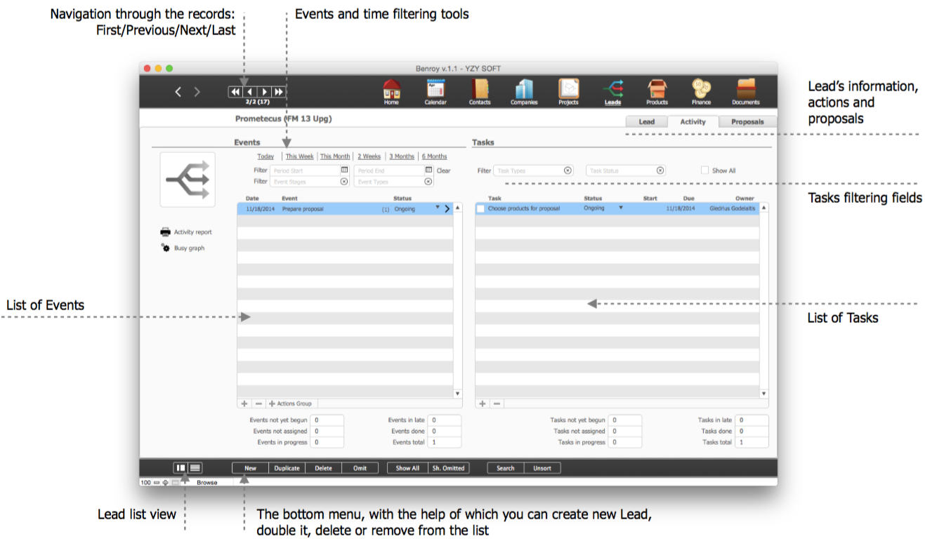Screen dimensions: 925x548
Task: Expand status dropdown for Prepare proposal event
Action: (437, 208)
